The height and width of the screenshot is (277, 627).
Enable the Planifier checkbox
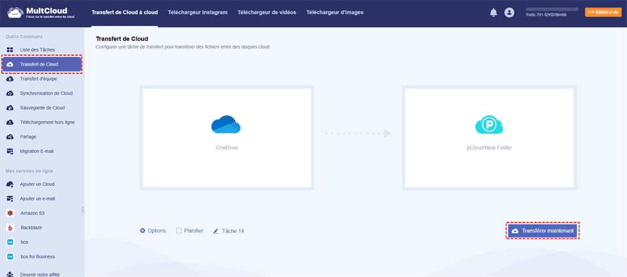[x=179, y=231]
